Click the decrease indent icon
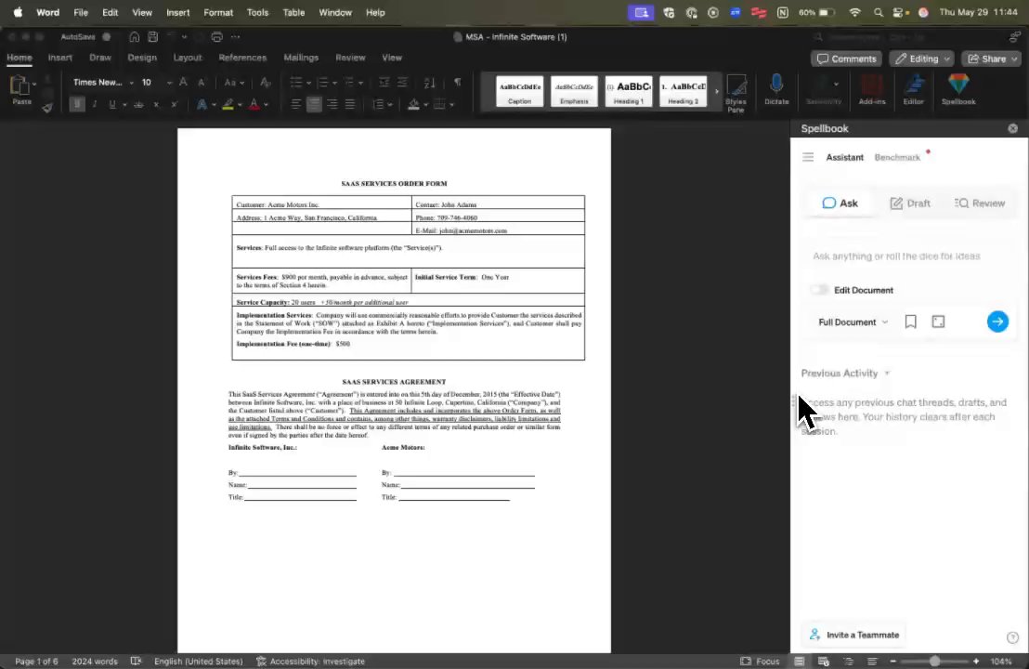The height and width of the screenshot is (669, 1029). 384,82
